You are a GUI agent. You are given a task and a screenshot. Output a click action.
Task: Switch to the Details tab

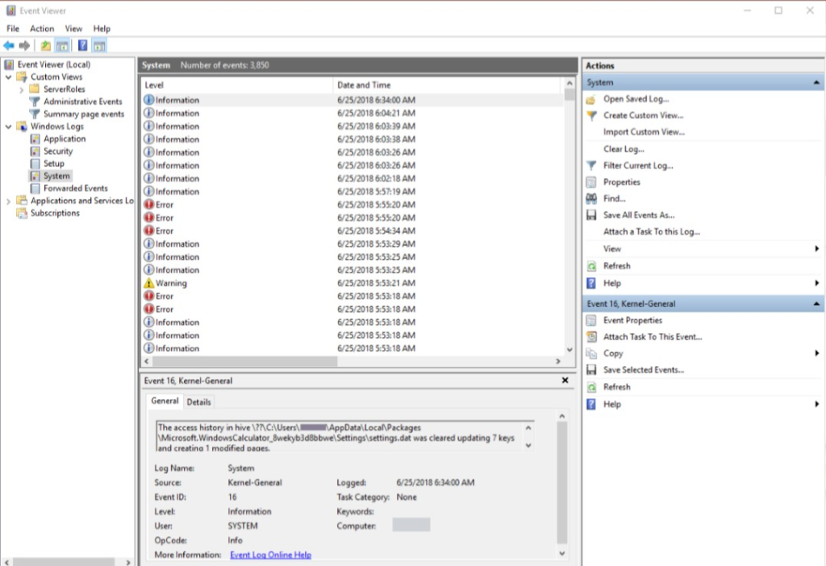point(198,402)
